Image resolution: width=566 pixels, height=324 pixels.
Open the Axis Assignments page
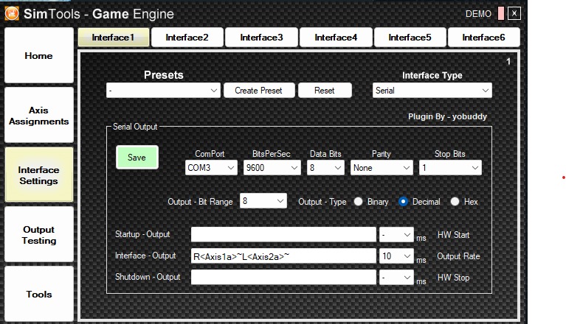[x=39, y=116]
